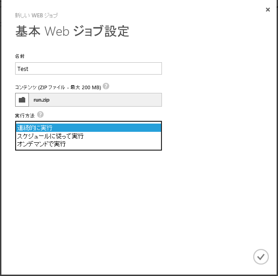This screenshot has width=278, height=276.
Task: Confirm with the checkmark icon button
Action: tap(261, 256)
